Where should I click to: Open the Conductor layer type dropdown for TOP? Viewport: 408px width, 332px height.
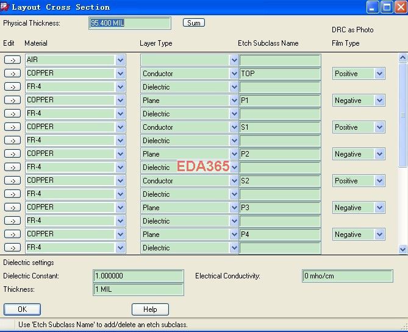click(x=234, y=74)
